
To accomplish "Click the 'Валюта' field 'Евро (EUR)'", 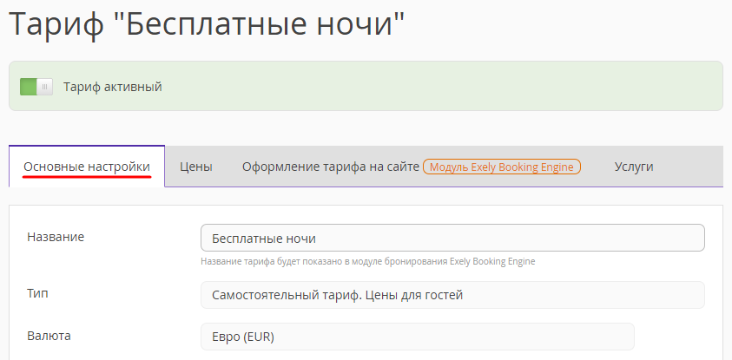I will [418, 337].
